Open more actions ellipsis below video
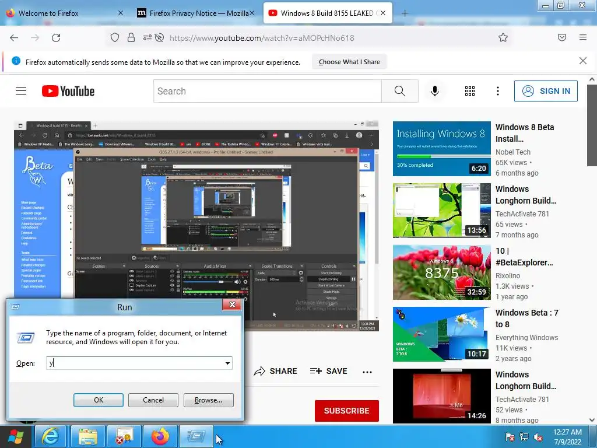Screen dimensions: 597x448 [x=367, y=372]
